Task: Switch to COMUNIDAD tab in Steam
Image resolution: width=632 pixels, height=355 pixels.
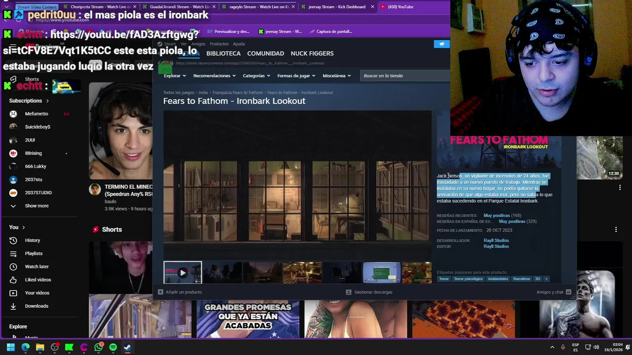Action: [x=266, y=53]
